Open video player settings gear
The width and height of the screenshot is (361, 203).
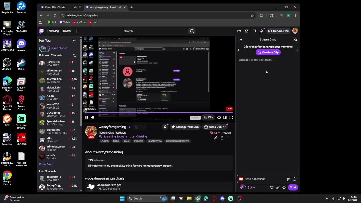[x=219, y=118]
